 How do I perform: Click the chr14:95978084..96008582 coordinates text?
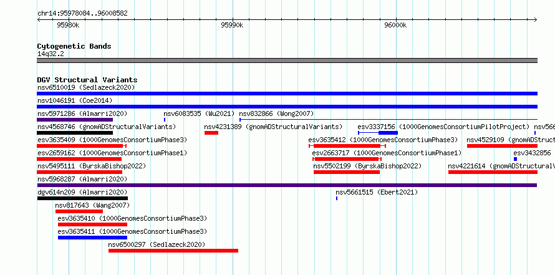[82, 14]
